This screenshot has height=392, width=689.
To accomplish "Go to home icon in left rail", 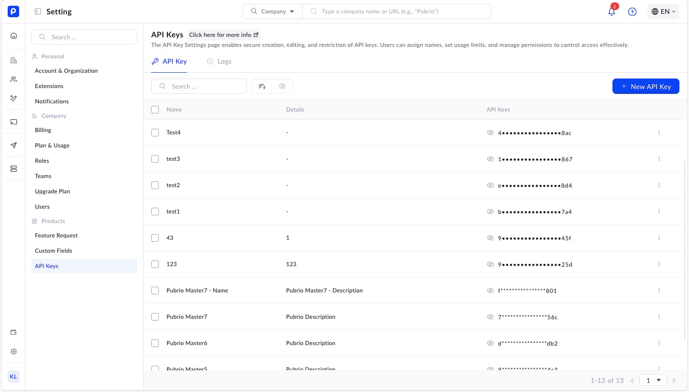I will point(13,35).
